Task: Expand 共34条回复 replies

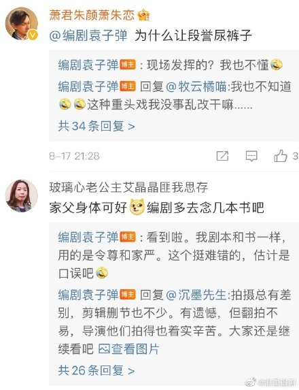Action: (96, 126)
